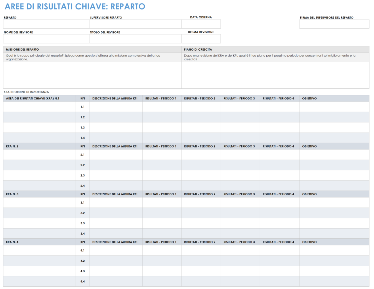Click the KRA name cell beside KPI 4.1
The width and height of the screenshot is (374, 289).
point(39,250)
